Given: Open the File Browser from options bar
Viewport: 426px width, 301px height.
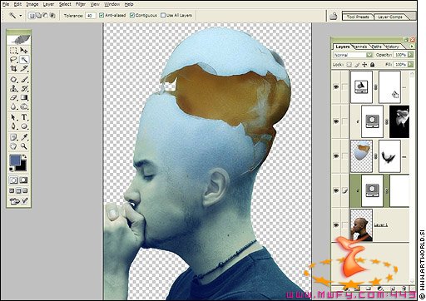Looking at the screenshot, I should point(333,16).
